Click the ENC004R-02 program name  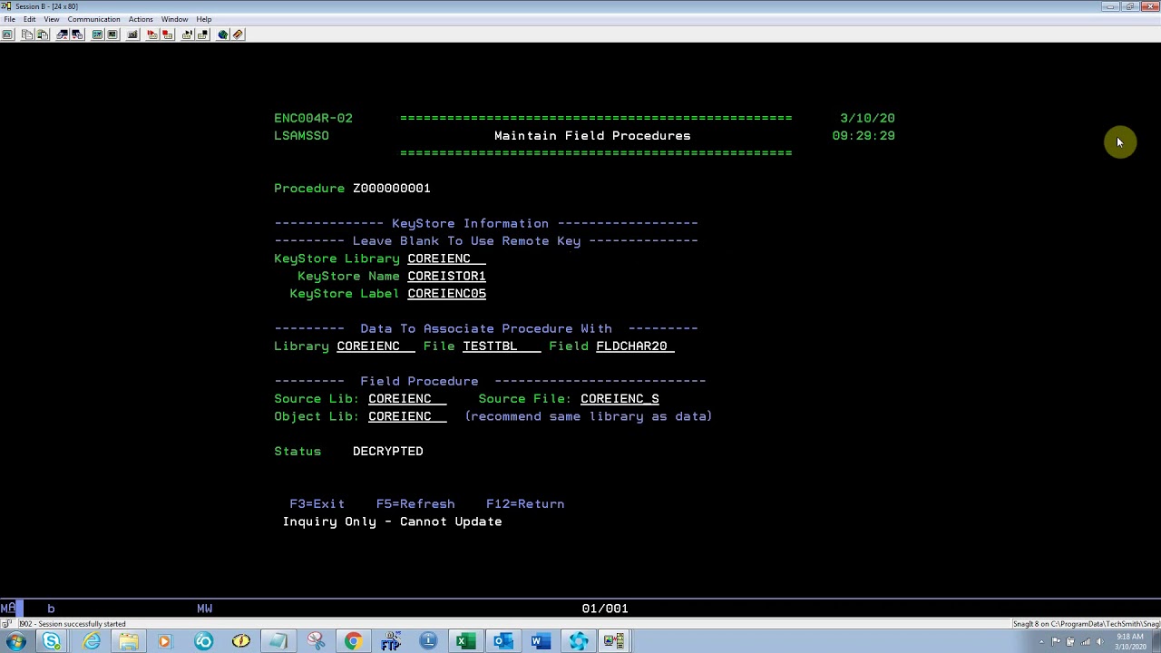point(313,118)
